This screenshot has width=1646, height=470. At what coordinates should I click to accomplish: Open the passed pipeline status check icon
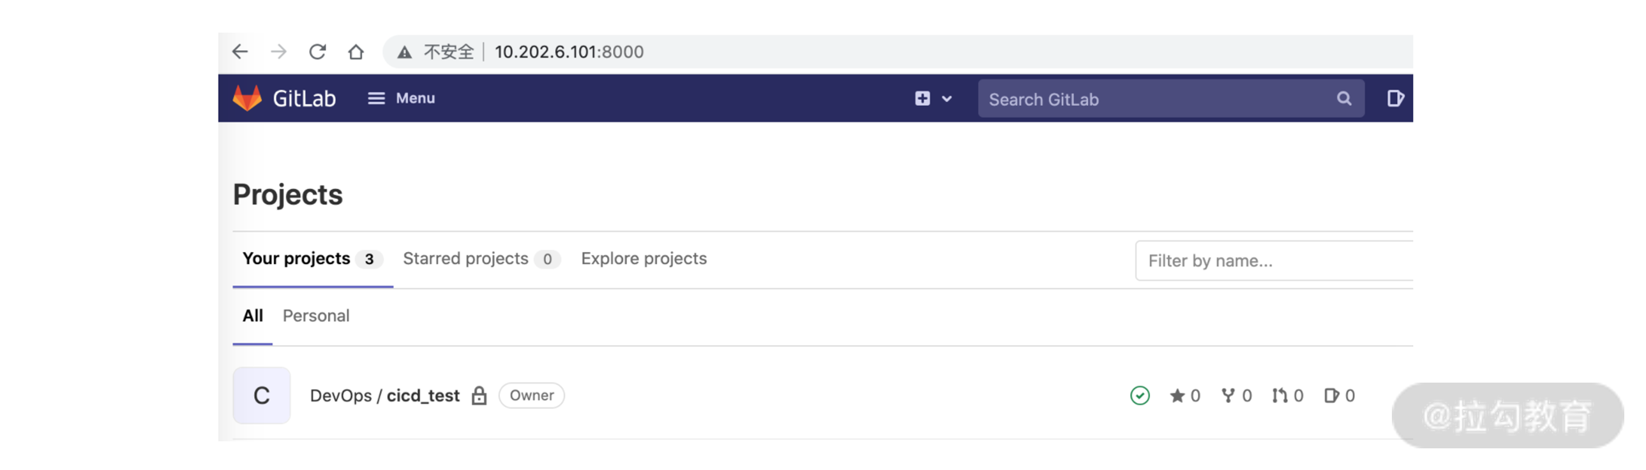1140,396
